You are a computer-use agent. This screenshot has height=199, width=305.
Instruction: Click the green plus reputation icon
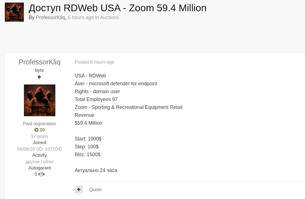(x=36, y=130)
